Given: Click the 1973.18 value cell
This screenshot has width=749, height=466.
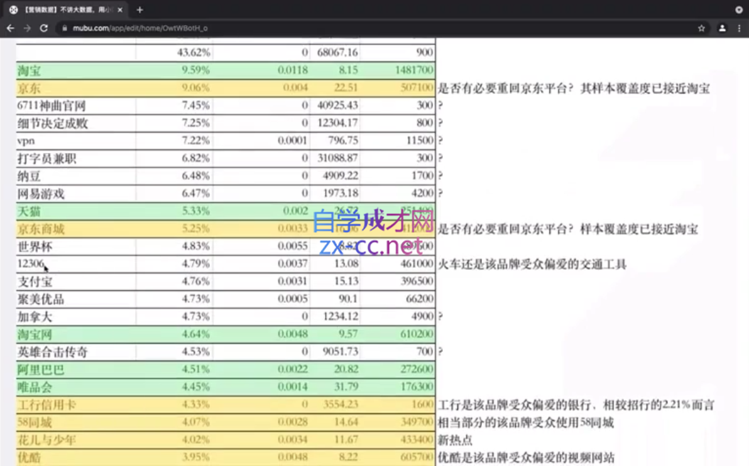Looking at the screenshot, I should (x=335, y=194).
